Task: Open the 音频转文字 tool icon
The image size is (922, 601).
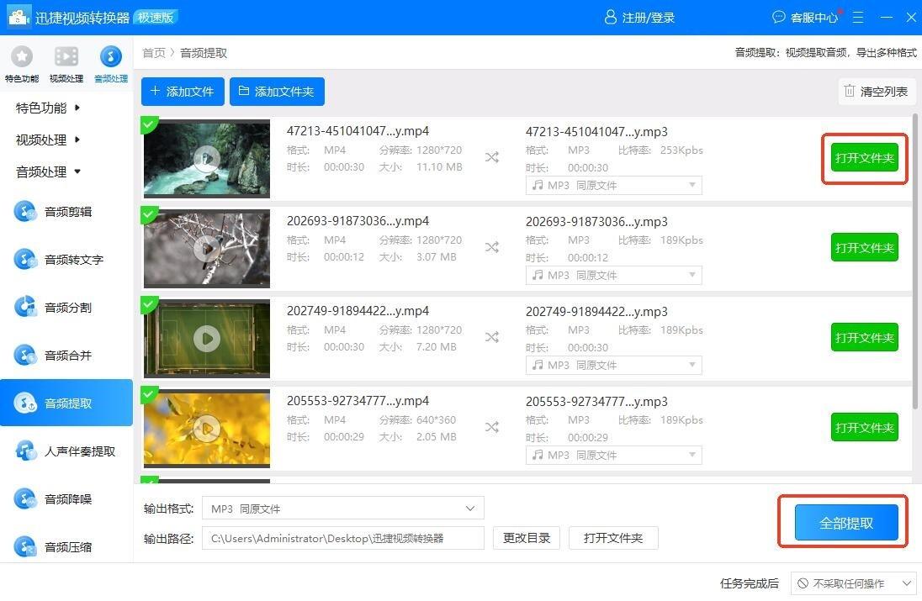Action: tap(25, 260)
